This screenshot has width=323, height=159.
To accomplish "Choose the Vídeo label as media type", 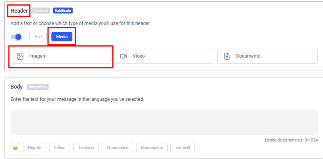I will (x=138, y=56).
